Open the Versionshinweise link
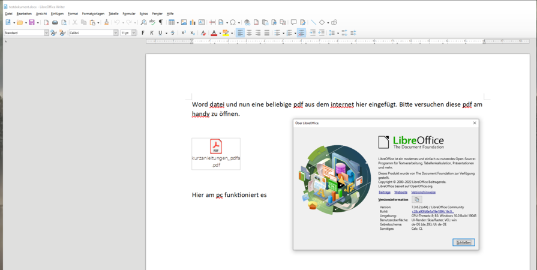Viewport: 537px width, 270px height. point(423,192)
